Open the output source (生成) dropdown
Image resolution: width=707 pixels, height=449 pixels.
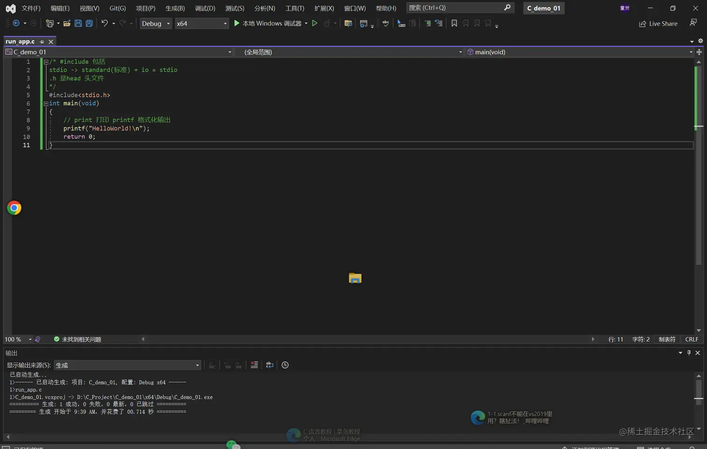pyautogui.click(x=128, y=365)
